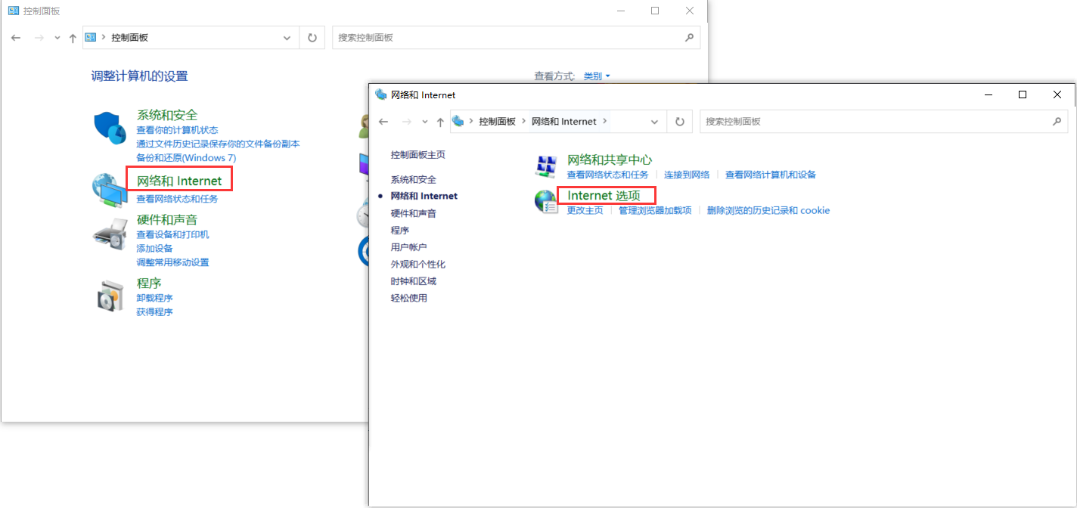Click 控制面板 in breadcrumb path
This screenshot has width=1077, height=508.
tap(497, 122)
